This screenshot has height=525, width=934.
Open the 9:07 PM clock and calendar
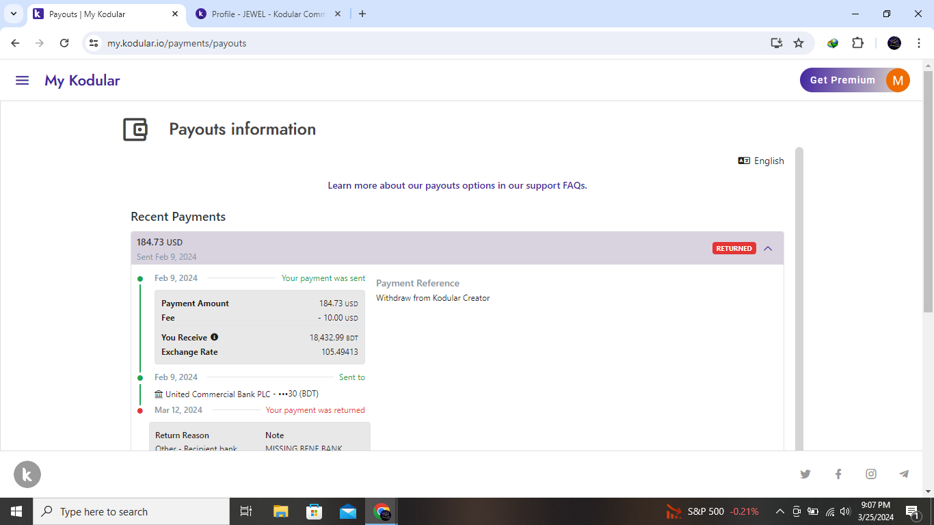[x=875, y=511]
